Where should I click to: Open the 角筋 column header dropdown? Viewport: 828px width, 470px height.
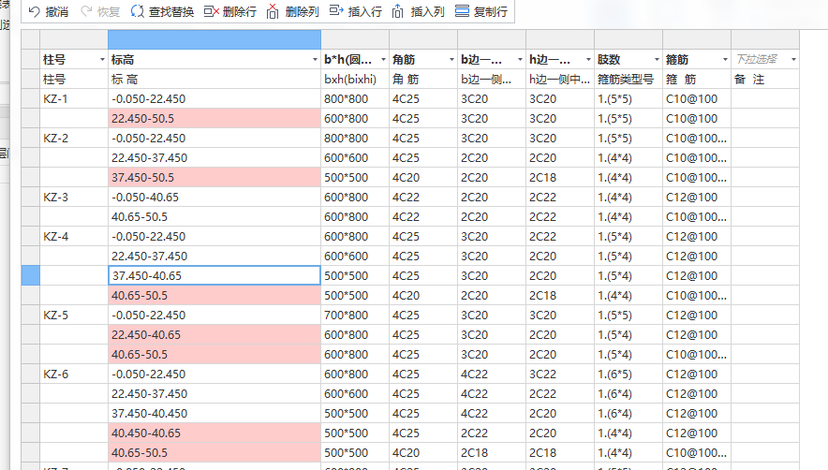(x=451, y=60)
